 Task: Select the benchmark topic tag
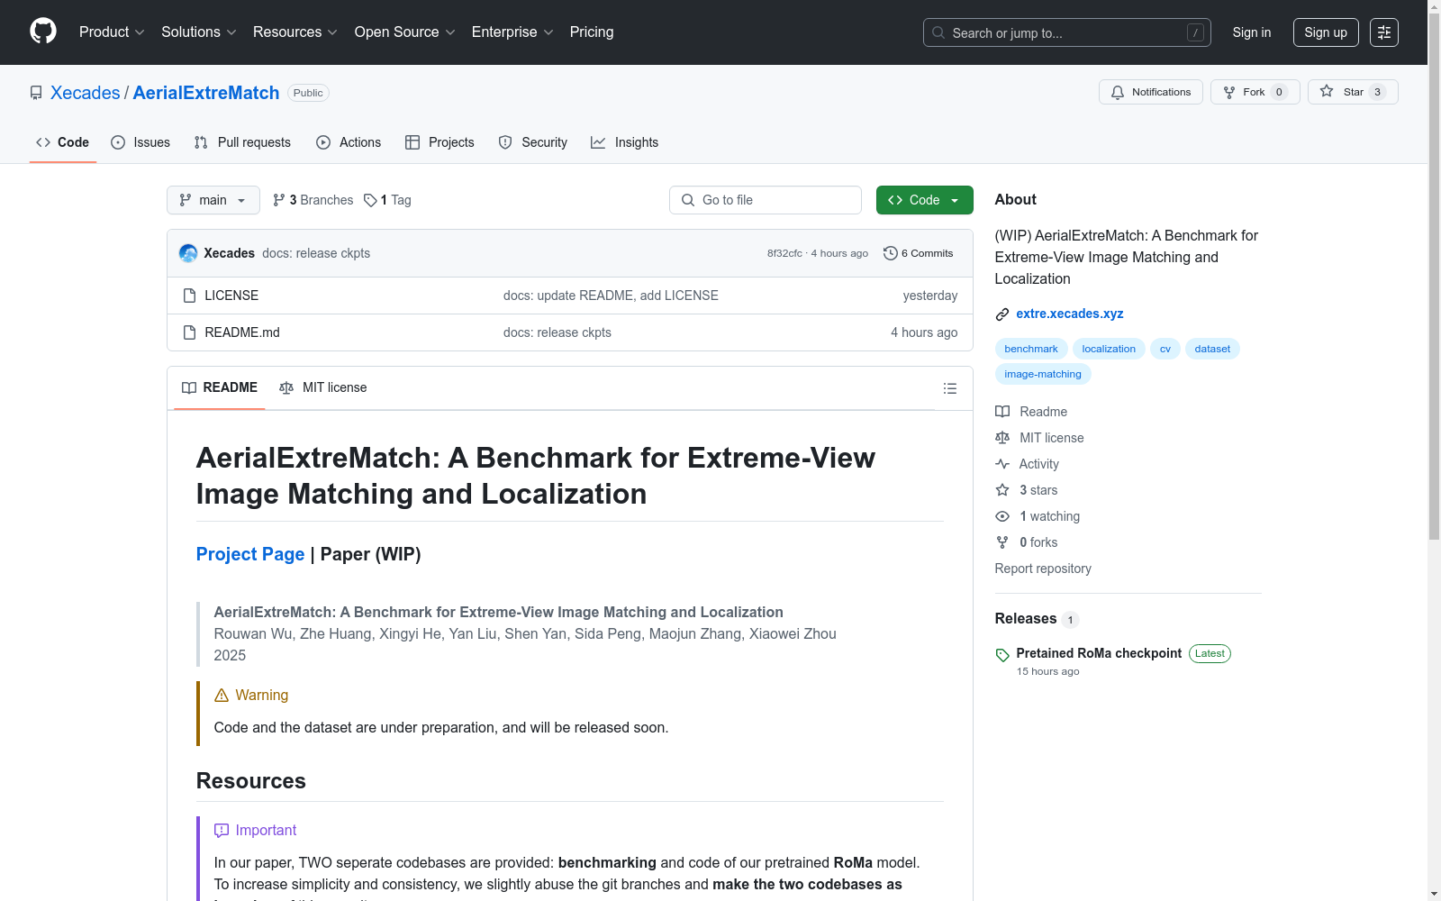pyautogui.click(x=1031, y=349)
